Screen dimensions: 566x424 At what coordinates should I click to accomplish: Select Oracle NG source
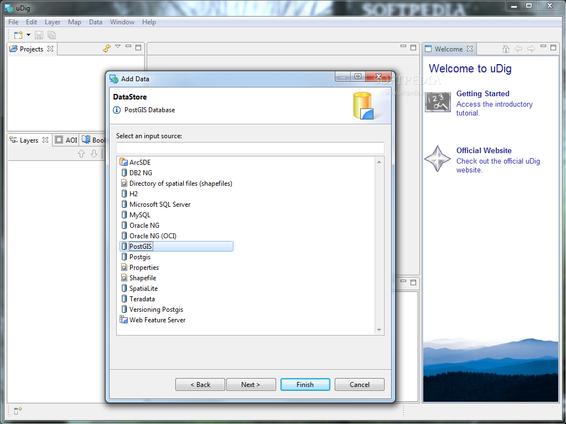[139, 225]
